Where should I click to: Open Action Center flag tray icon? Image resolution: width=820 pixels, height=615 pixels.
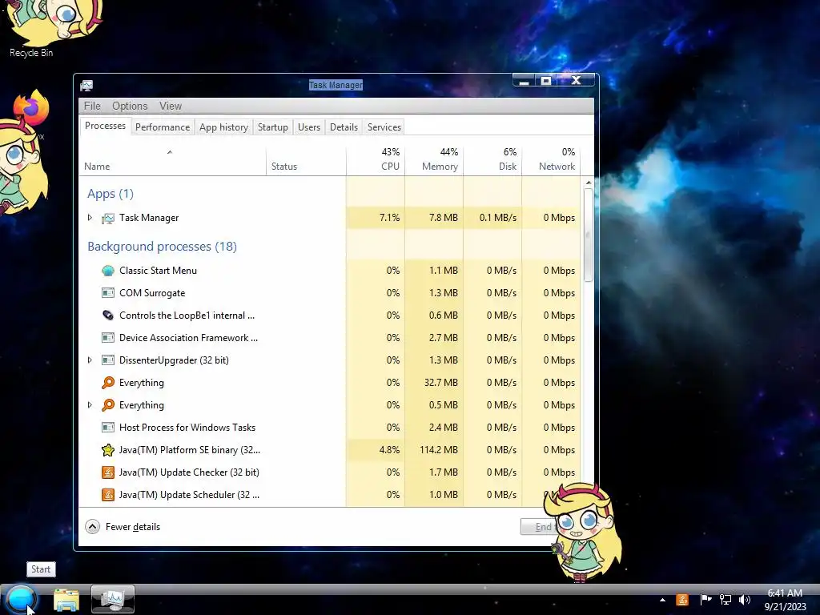click(705, 600)
